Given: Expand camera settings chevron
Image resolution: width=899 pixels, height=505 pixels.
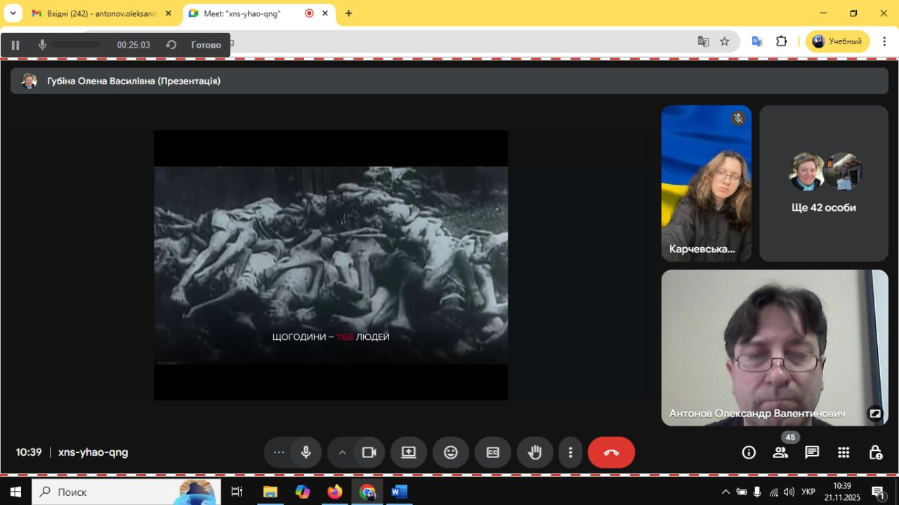Looking at the screenshot, I should (x=342, y=452).
